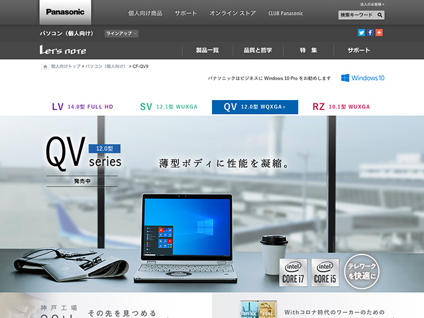Click the テレワークを快適に round badge

coord(362,271)
